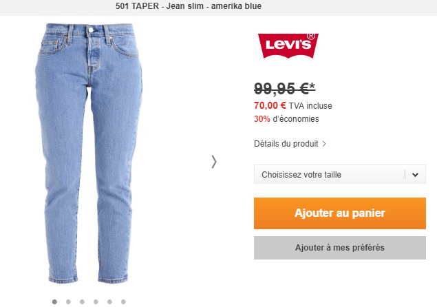Viewport: 437px width, 307px height.
Task: Jump to sixth carousel image dot
Action: click(123, 301)
